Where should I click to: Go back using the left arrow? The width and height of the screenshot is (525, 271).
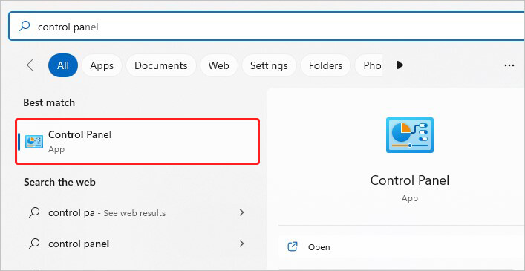[33, 65]
